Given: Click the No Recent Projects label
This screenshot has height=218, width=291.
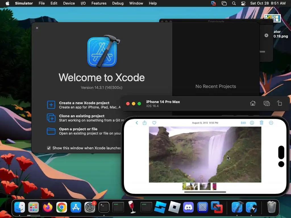Looking at the screenshot, I should coord(216,86).
